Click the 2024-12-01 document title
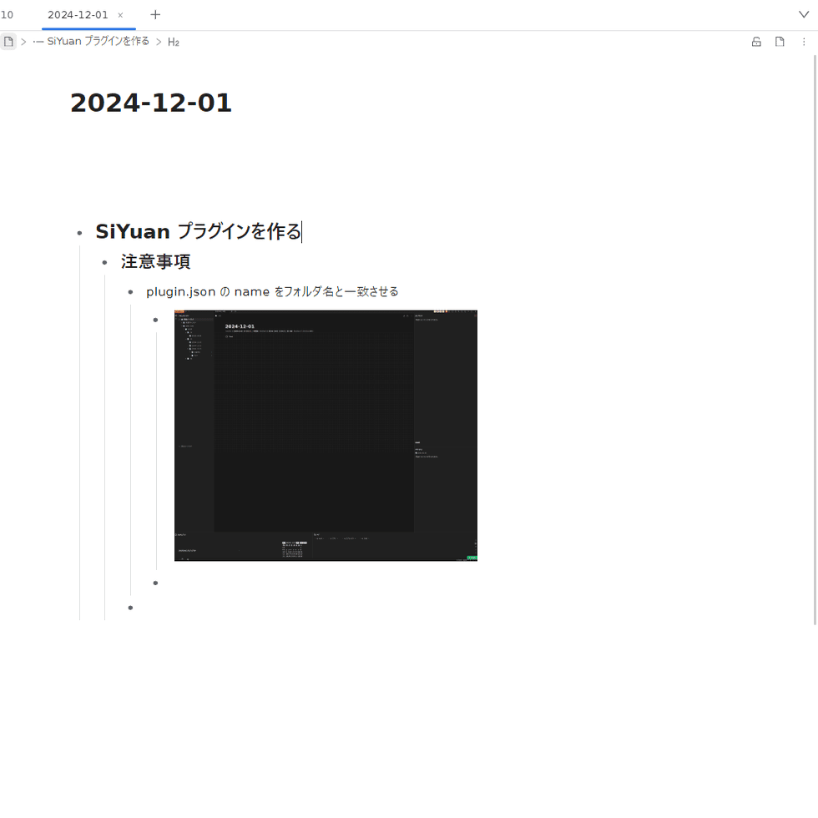The image size is (818, 818). click(x=151, y=103)
